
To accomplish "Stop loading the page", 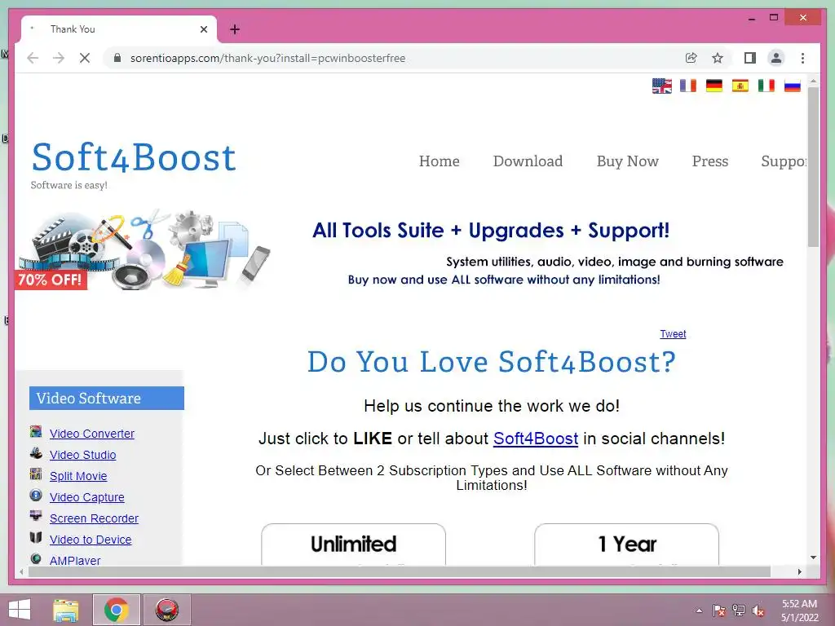I will [85, 58].
